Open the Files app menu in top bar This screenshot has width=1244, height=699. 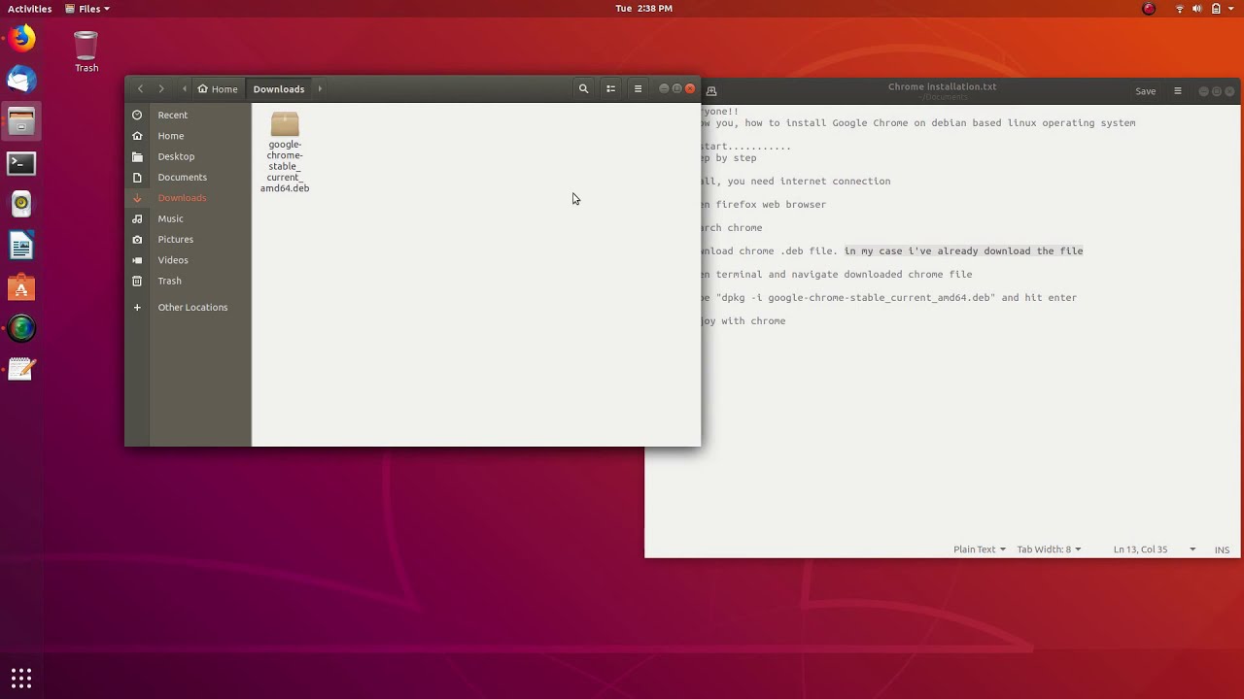click(87, 9)
